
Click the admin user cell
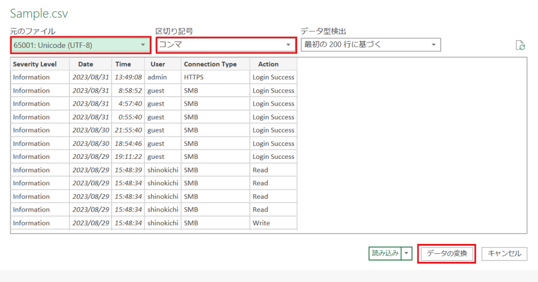point(157,77)
